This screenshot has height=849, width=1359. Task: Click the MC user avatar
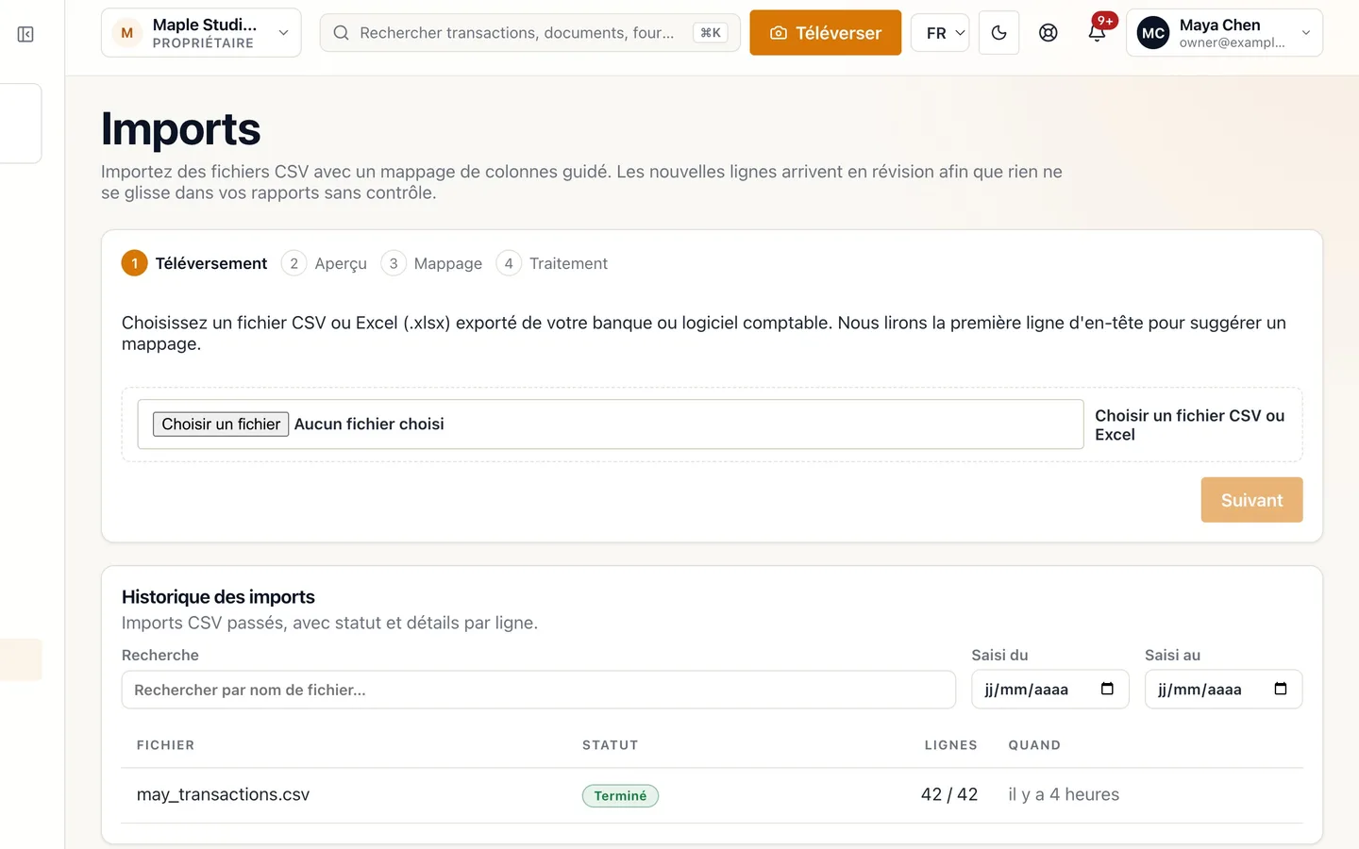pyautogui.click(x=1153, y=33)
